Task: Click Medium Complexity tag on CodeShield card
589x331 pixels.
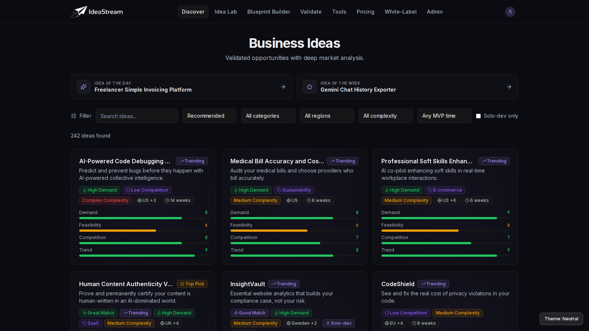Action: click(458, 313)
